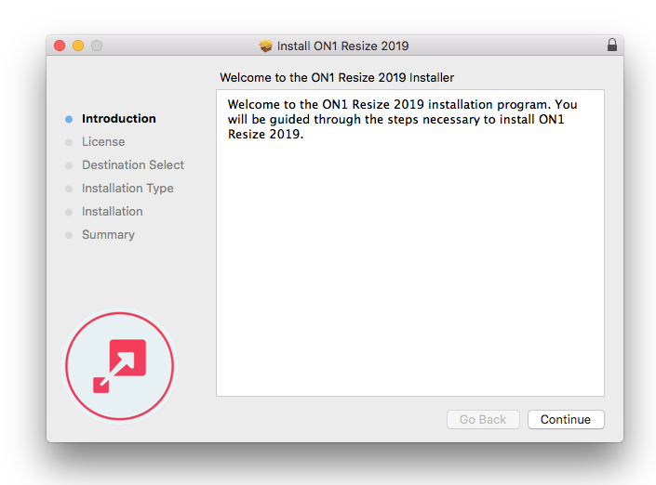Click the gray bullet beside Destination Select

[69, 165]
